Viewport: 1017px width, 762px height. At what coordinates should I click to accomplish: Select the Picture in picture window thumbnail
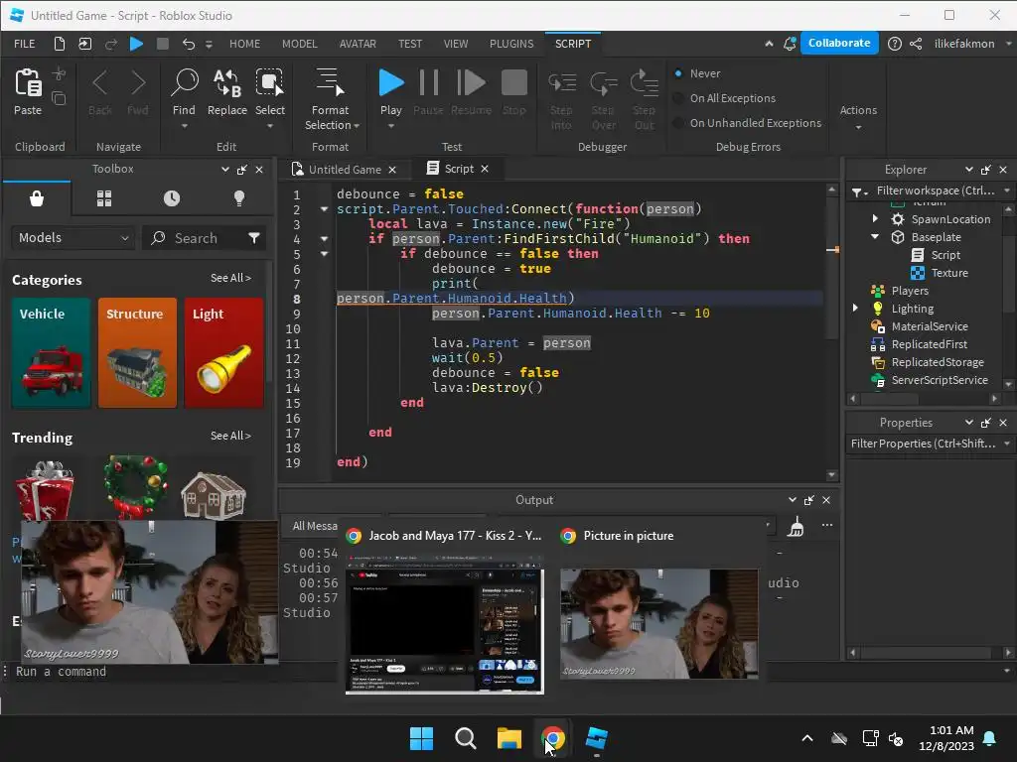tap(659, 624)
